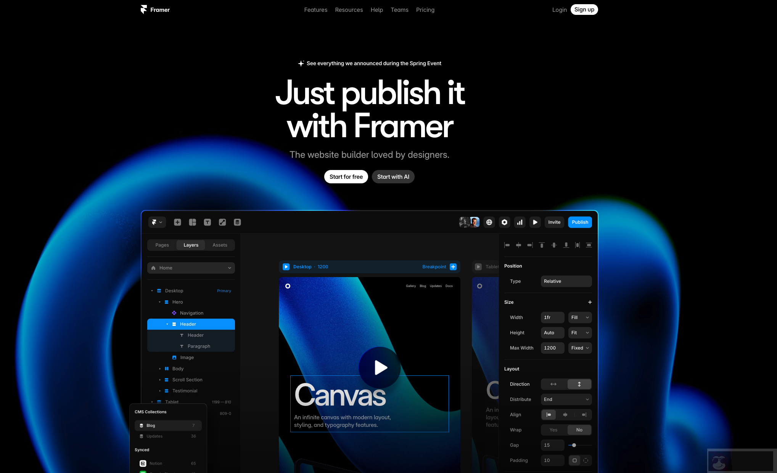Select right alignment in Align row
The width and height of the screenshot is (777, 473).
pyautogui.click(x=584, y=414)
